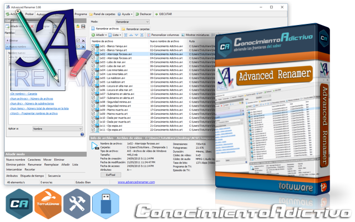
Task: Click new name 10-Conocimiento Adictivo.srt
Action: pyautogui.click(x=166, y=82)
